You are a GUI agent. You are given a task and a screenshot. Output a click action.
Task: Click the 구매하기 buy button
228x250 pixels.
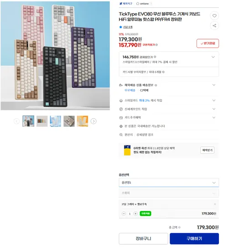click(x=194, y=239)
